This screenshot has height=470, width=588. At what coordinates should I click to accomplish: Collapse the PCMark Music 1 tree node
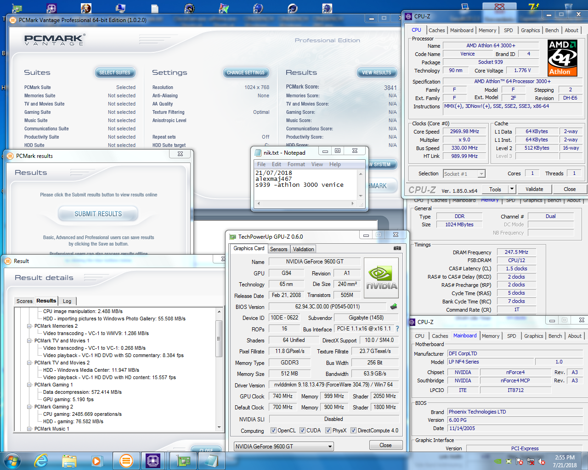coord(29,429)
